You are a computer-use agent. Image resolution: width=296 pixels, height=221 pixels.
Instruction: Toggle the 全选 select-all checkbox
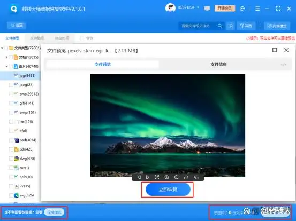click(x=82, y=38)
